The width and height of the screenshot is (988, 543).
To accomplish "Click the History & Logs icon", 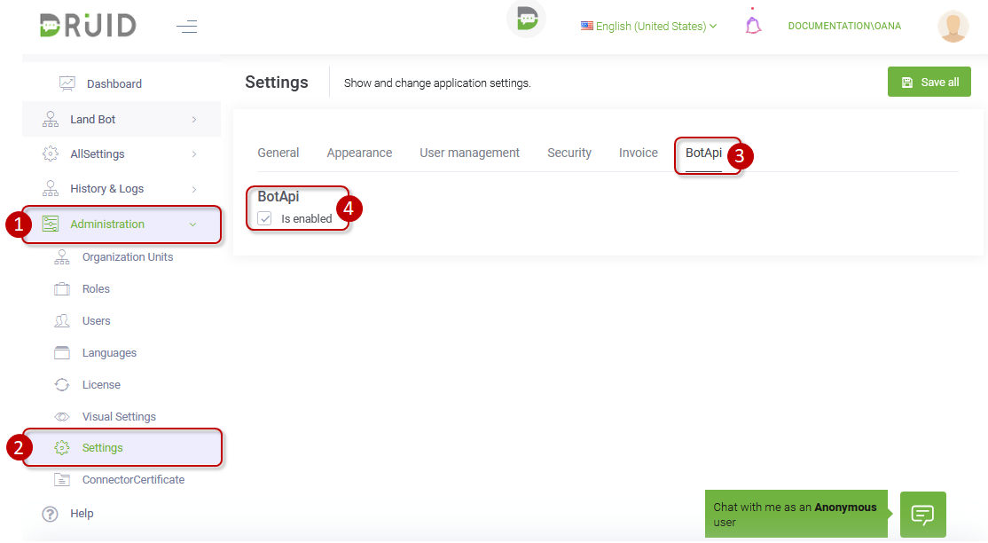I will click(x=51, y=189).
